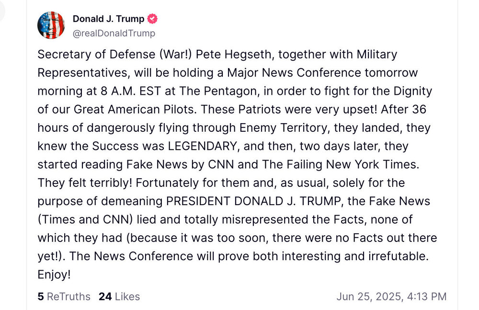Click the closing word "Enjoy!"
479x310 pixels.
[54, 275]
